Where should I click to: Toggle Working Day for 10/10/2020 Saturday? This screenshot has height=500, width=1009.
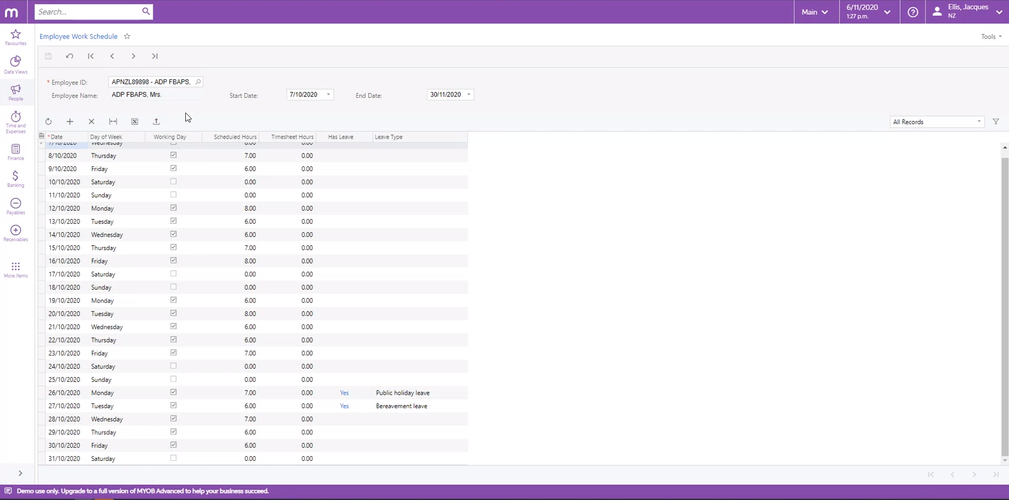tap(173, 181)
